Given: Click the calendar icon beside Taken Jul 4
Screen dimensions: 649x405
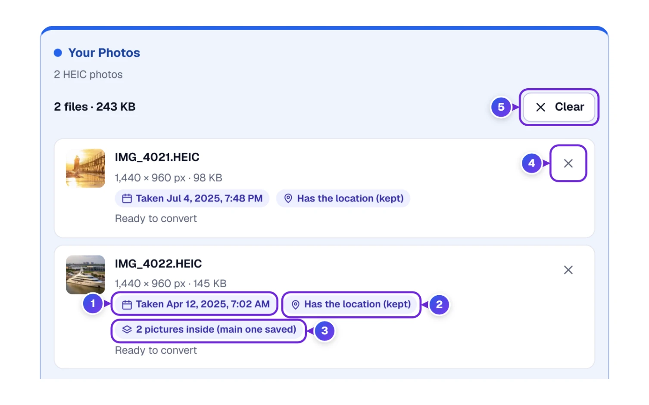Looking at the screenshot, I should pyautogui.click(x=127, y=198).
